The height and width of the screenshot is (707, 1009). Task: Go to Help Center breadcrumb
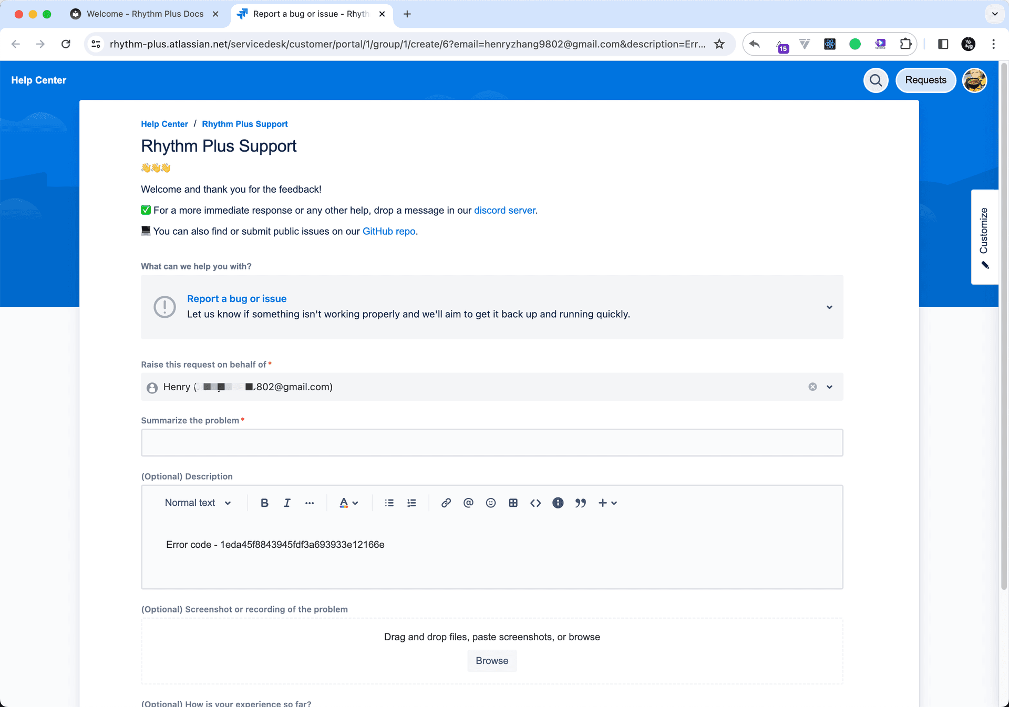164,124
